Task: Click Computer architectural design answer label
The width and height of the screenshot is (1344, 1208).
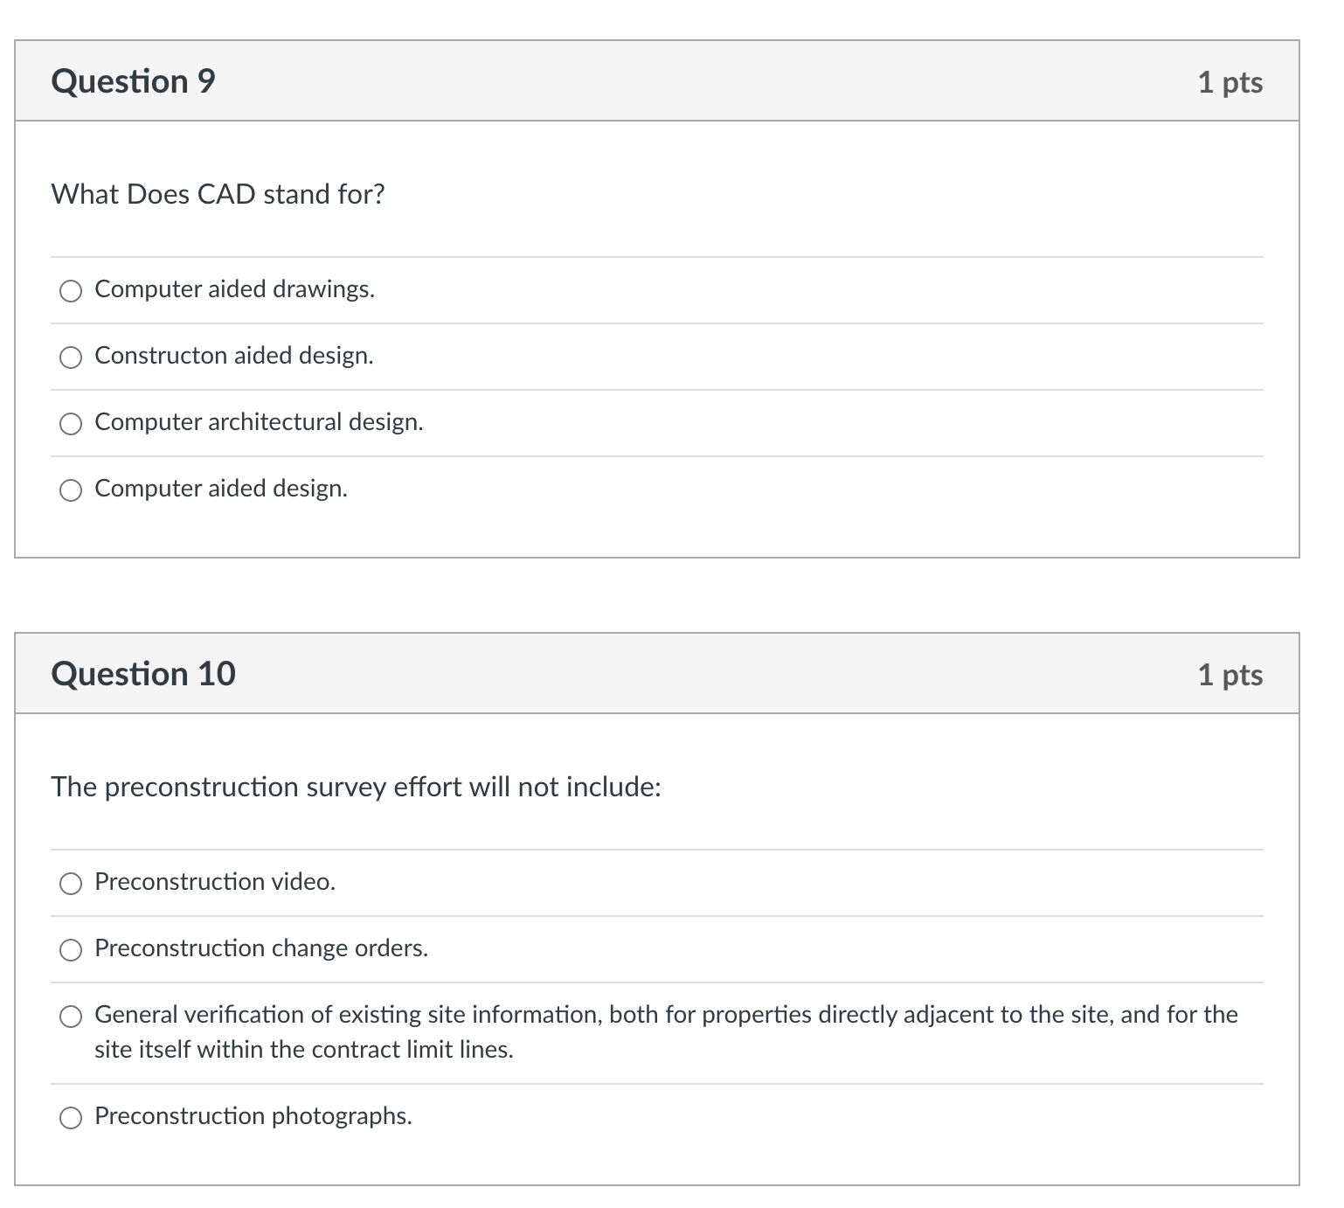Action: coord(259,422)
